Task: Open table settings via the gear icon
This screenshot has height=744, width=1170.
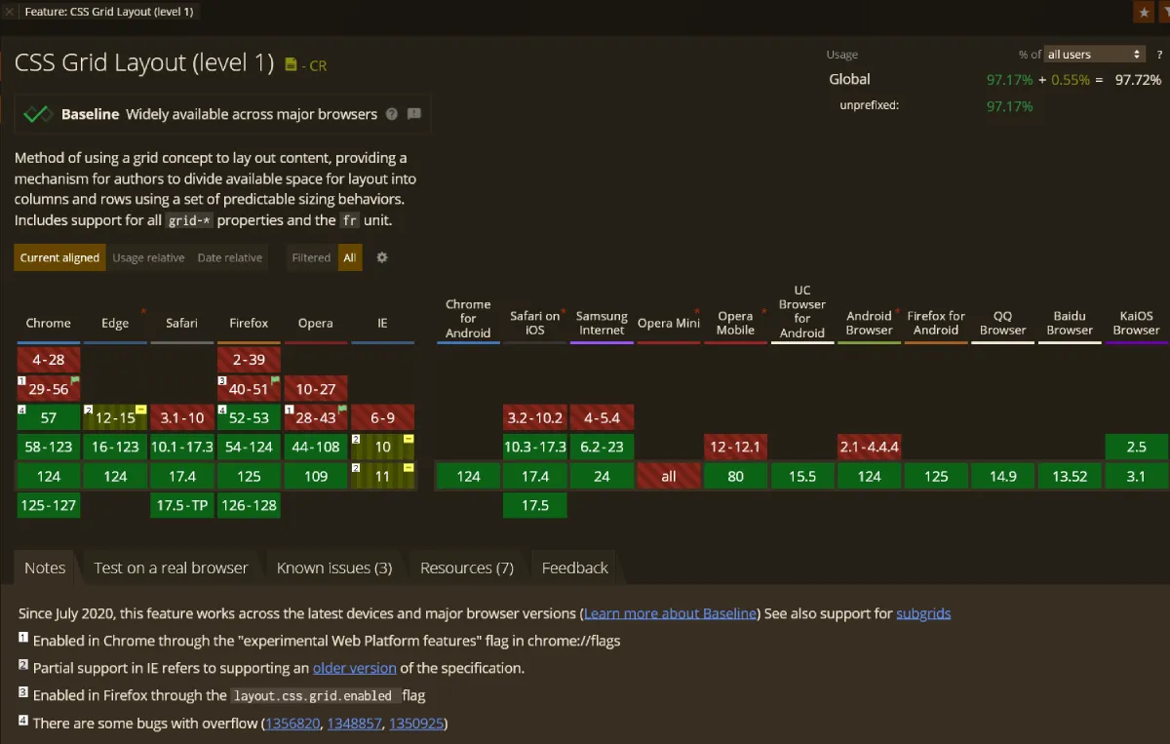Action: click(382, 257)
